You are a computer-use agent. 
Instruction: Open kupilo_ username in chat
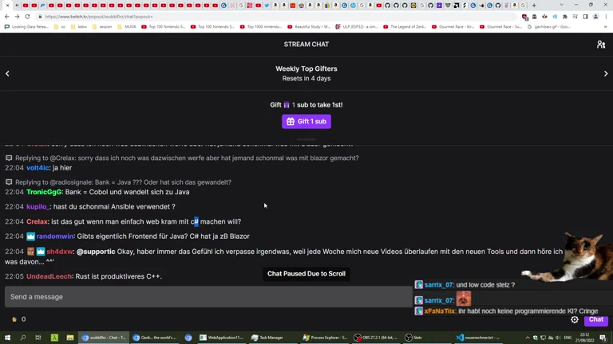click(x=38, y=207)
